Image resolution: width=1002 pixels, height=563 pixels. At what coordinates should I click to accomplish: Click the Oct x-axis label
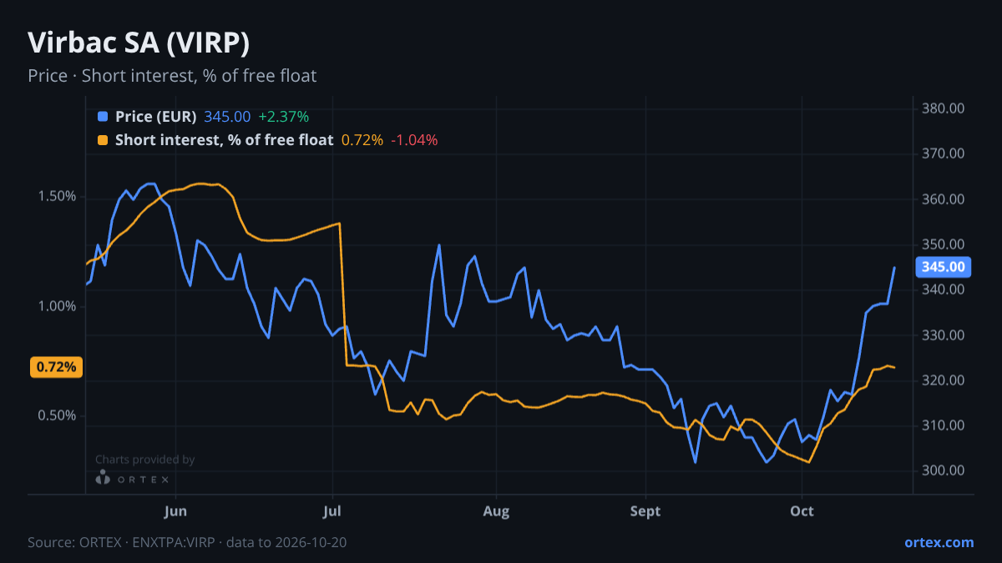click(x=802, y=510)
